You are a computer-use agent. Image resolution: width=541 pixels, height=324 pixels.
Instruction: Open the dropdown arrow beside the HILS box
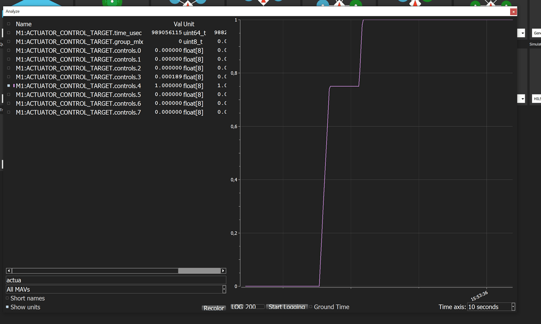[522, 99]
